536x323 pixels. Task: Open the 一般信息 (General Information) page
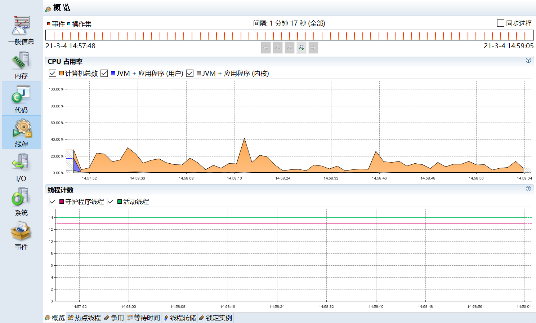tap(21, 29)
